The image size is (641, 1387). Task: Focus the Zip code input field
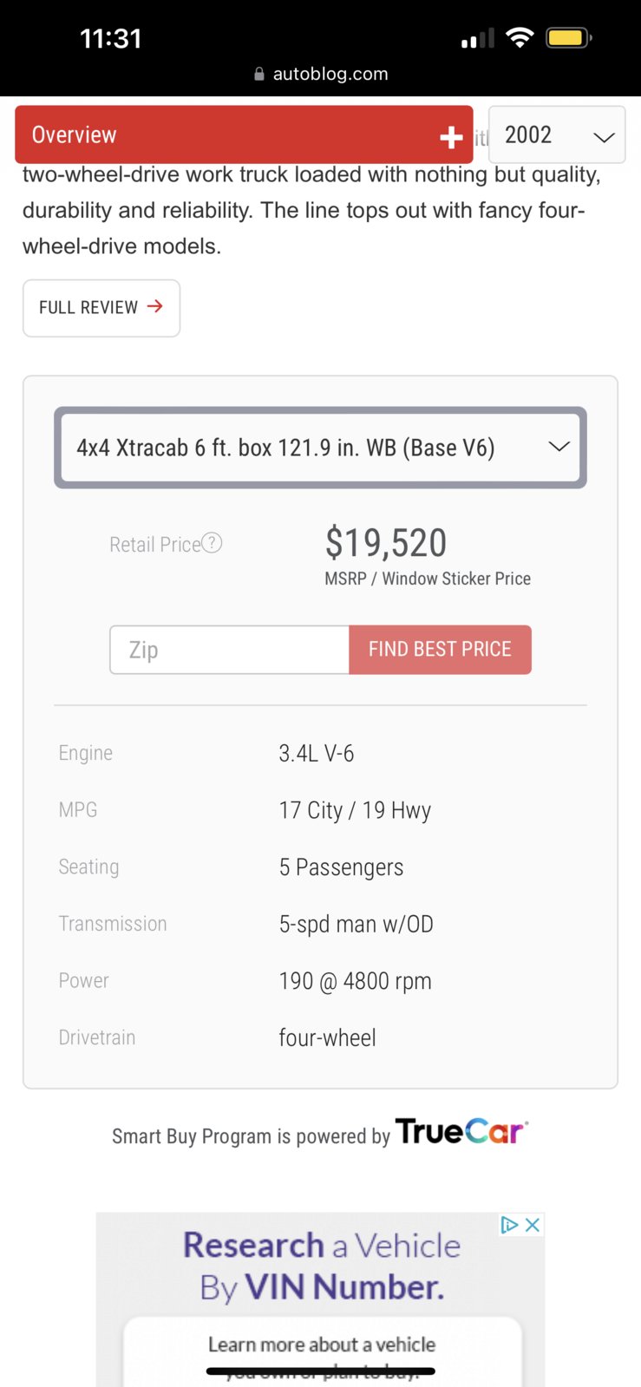coord(230,650)
